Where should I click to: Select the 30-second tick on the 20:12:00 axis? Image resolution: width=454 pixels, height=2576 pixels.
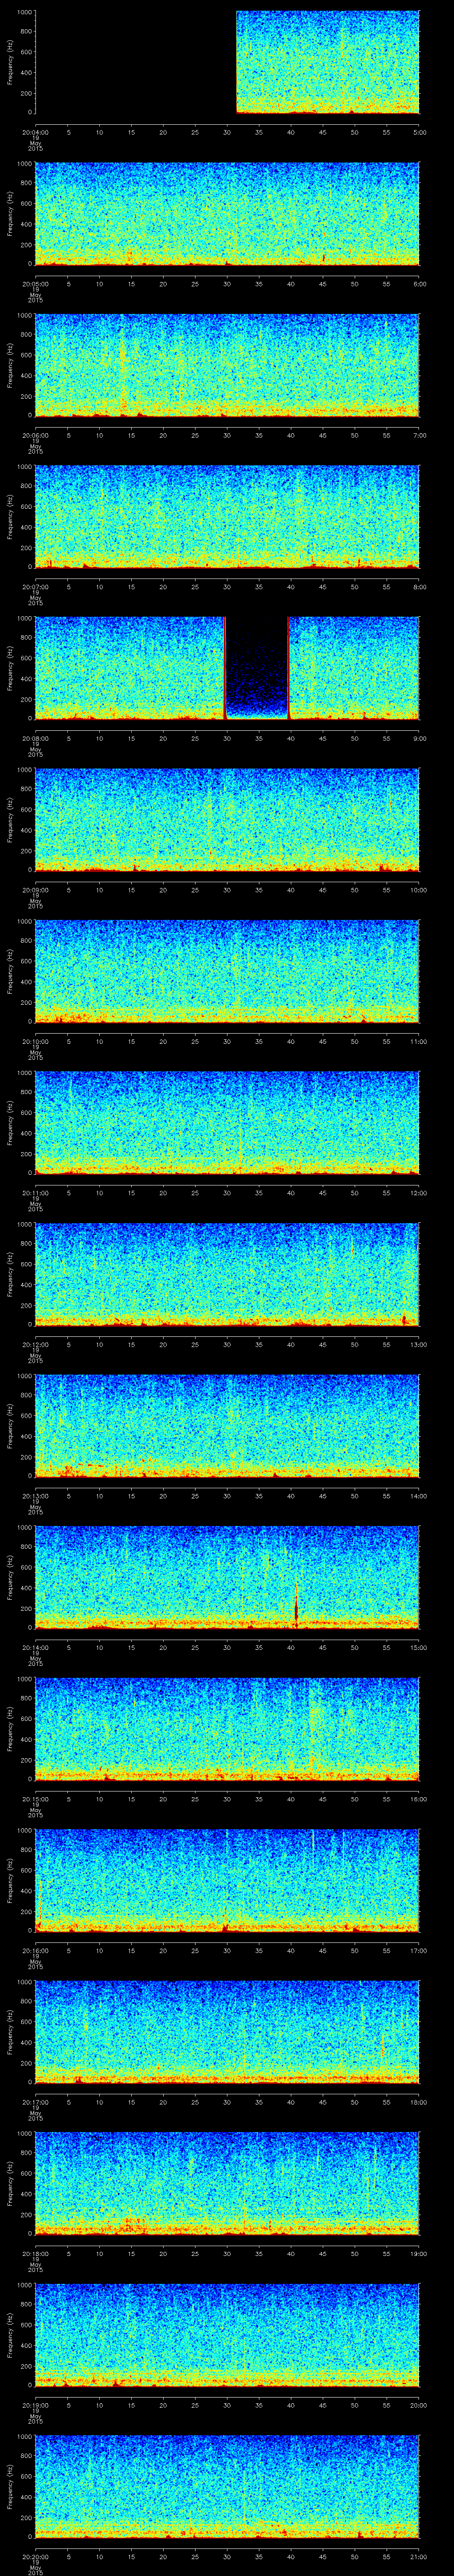point(227,1345)
